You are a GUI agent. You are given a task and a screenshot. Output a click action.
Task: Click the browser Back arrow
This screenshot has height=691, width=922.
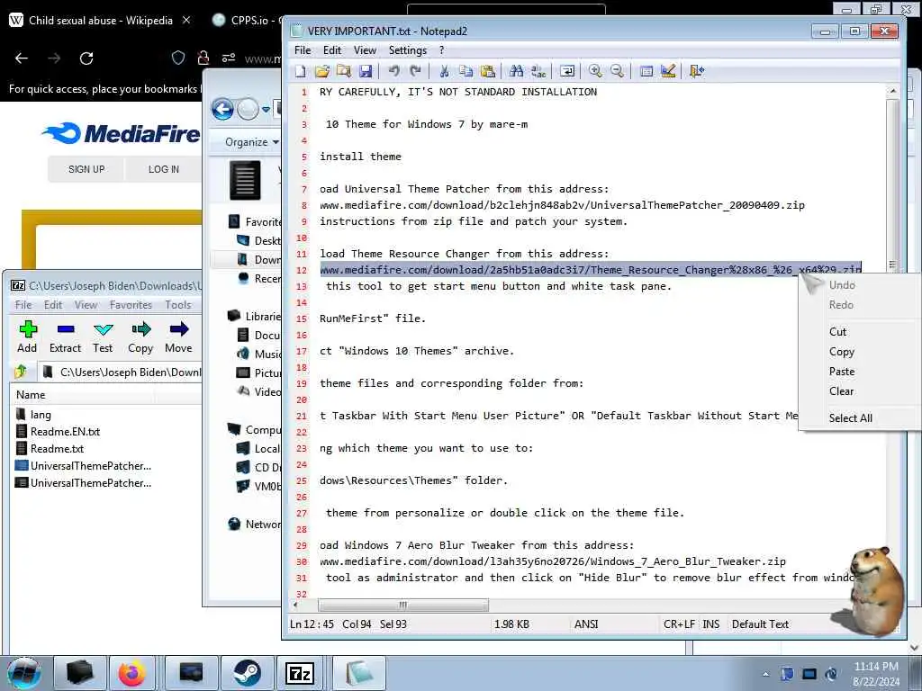tap(22, 58)
